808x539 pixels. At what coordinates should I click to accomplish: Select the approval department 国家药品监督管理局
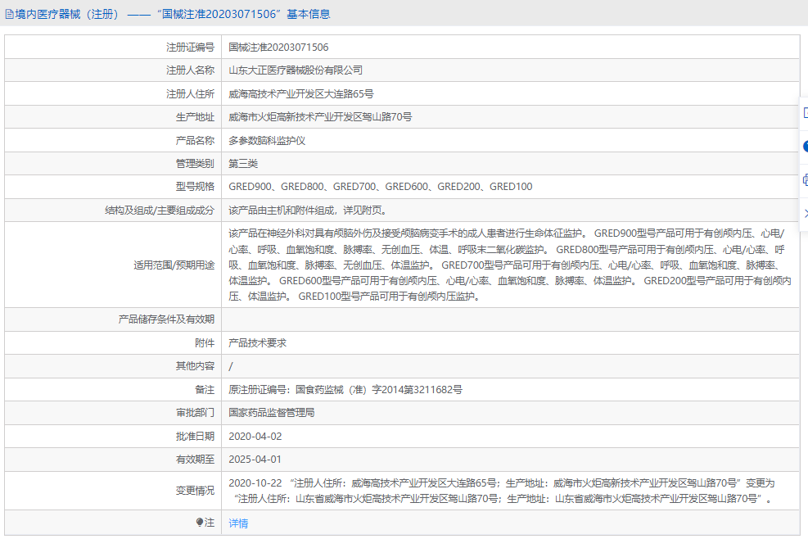click(272, 413)
